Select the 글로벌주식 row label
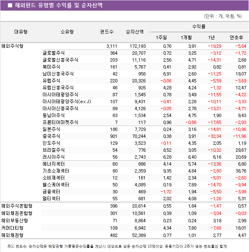The image size is (249, 252). (54, 53)
